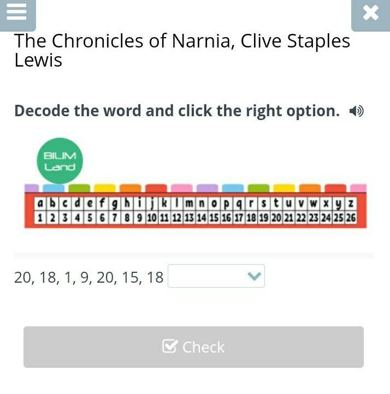Click the Bilim Land logo circle
The height and width of the screenshot is (394, 390).
60,161
